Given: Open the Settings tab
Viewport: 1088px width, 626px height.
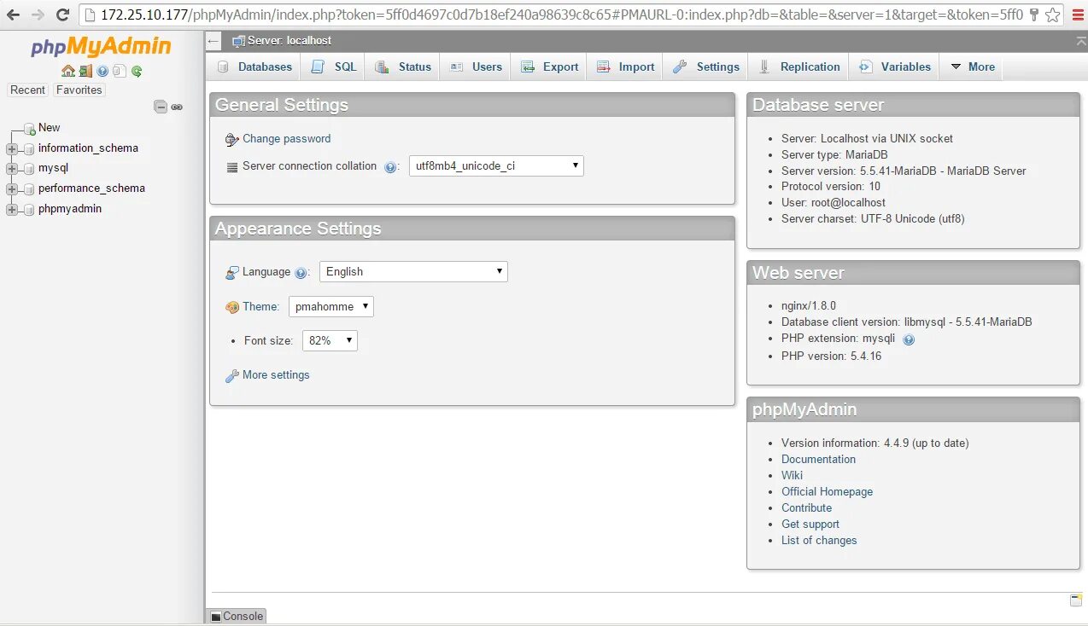Looking at the screenshot, I should 705,67.
